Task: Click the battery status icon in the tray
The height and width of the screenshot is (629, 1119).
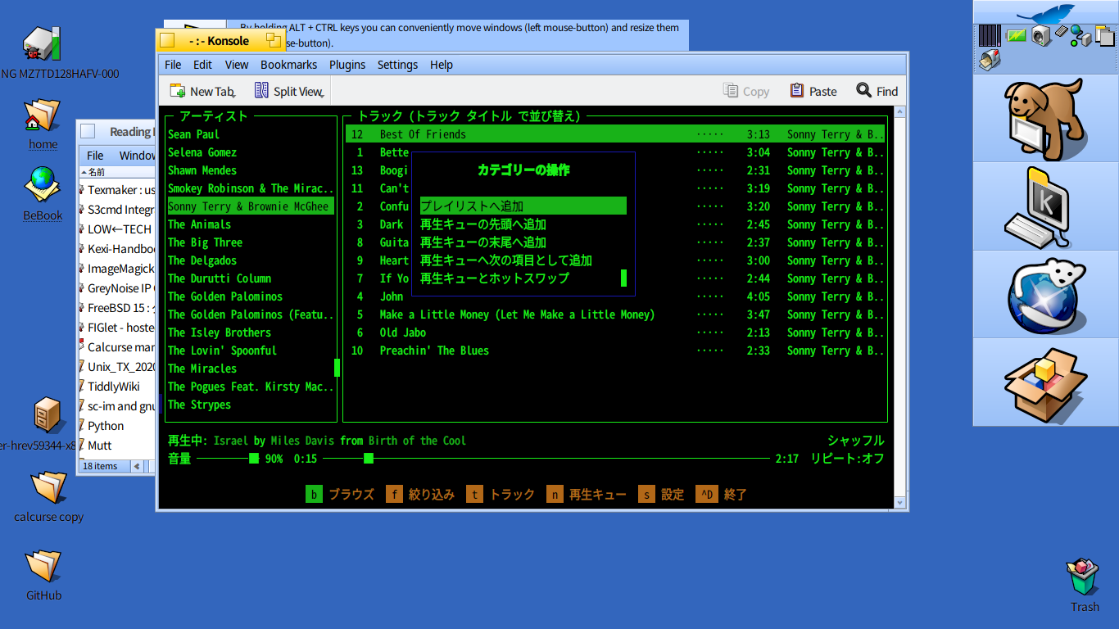Action: [x=1016, y=35]
